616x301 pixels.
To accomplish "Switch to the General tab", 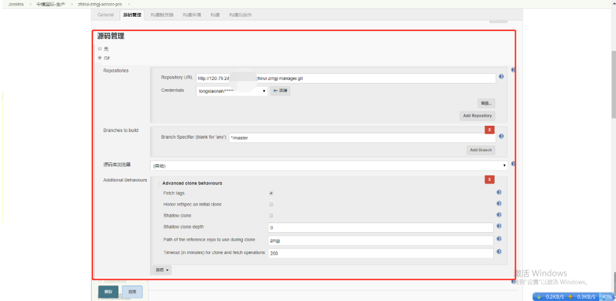I will [x=105, y=15].
